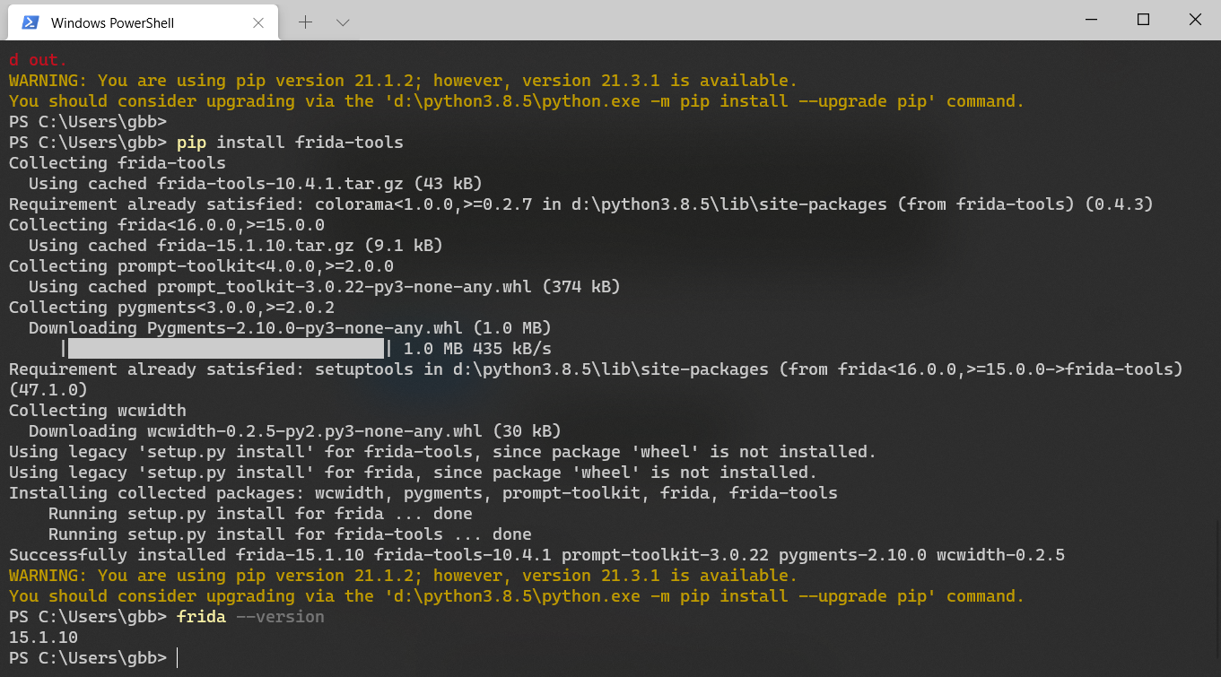
Task: Click the 'Successfully installed' output line
Action: pyautogui.click(x=536, y=555)
